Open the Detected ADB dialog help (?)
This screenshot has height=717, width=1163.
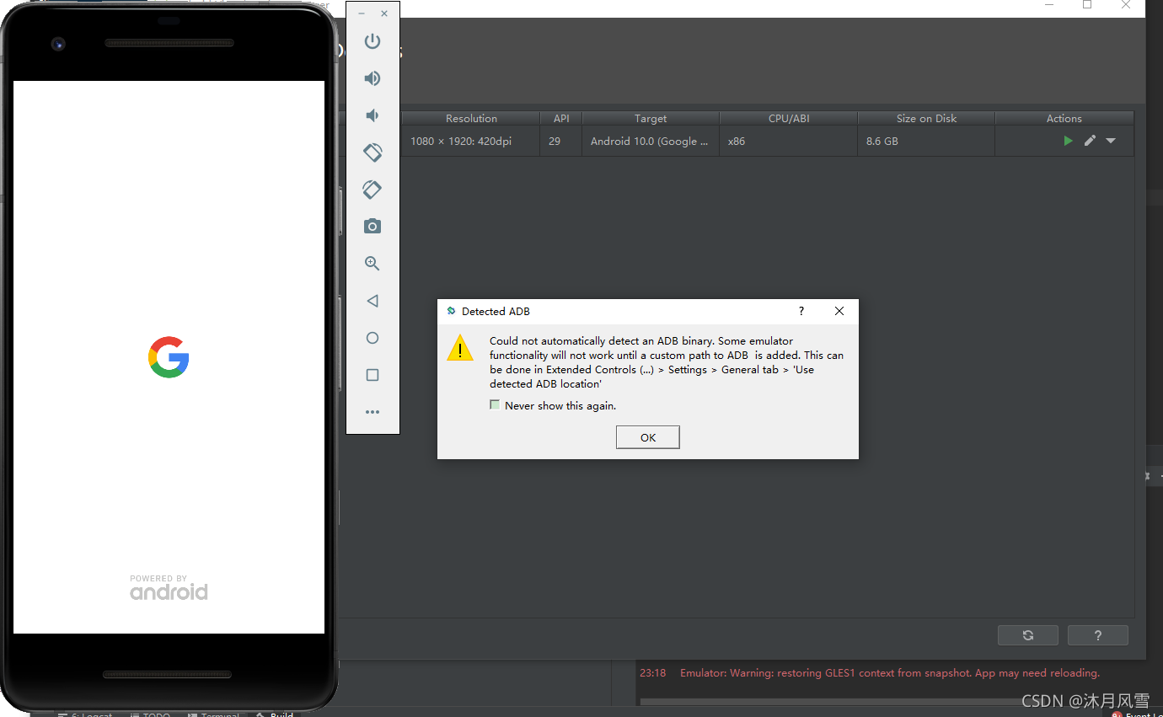coord(801,311)
